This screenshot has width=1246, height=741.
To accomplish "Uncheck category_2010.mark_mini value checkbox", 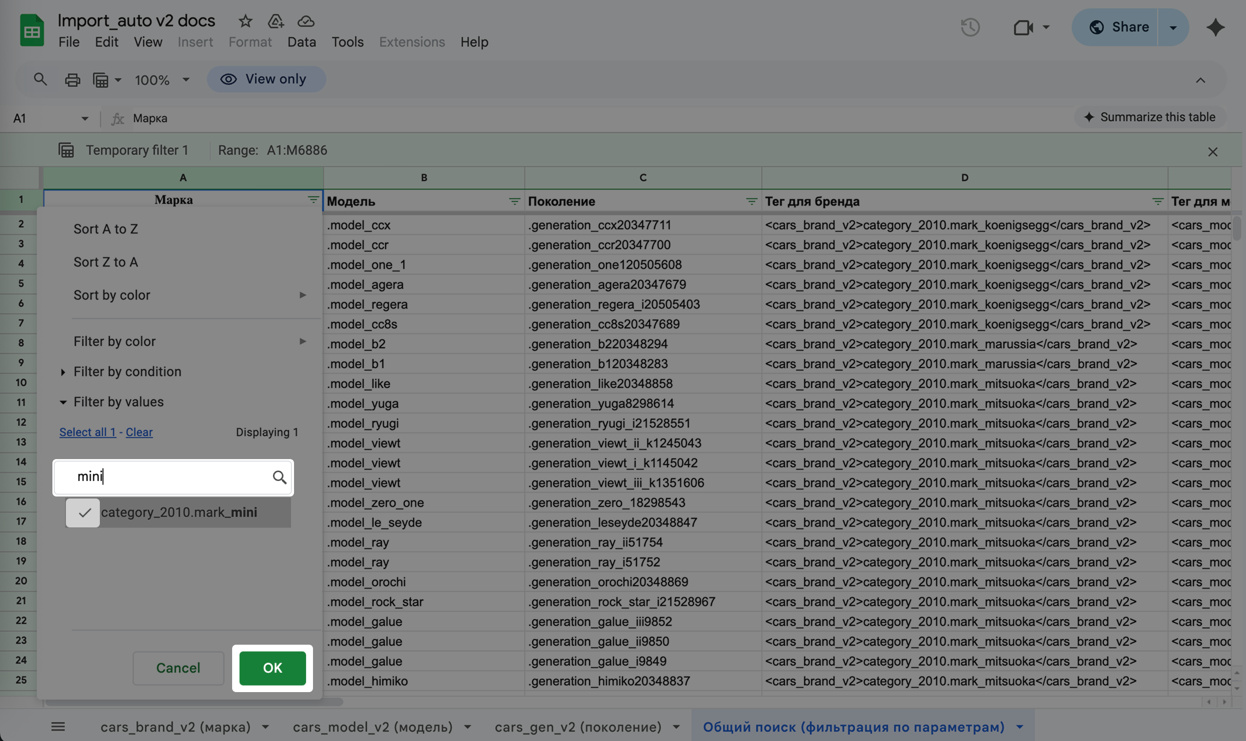I will [x=84, y=512].
